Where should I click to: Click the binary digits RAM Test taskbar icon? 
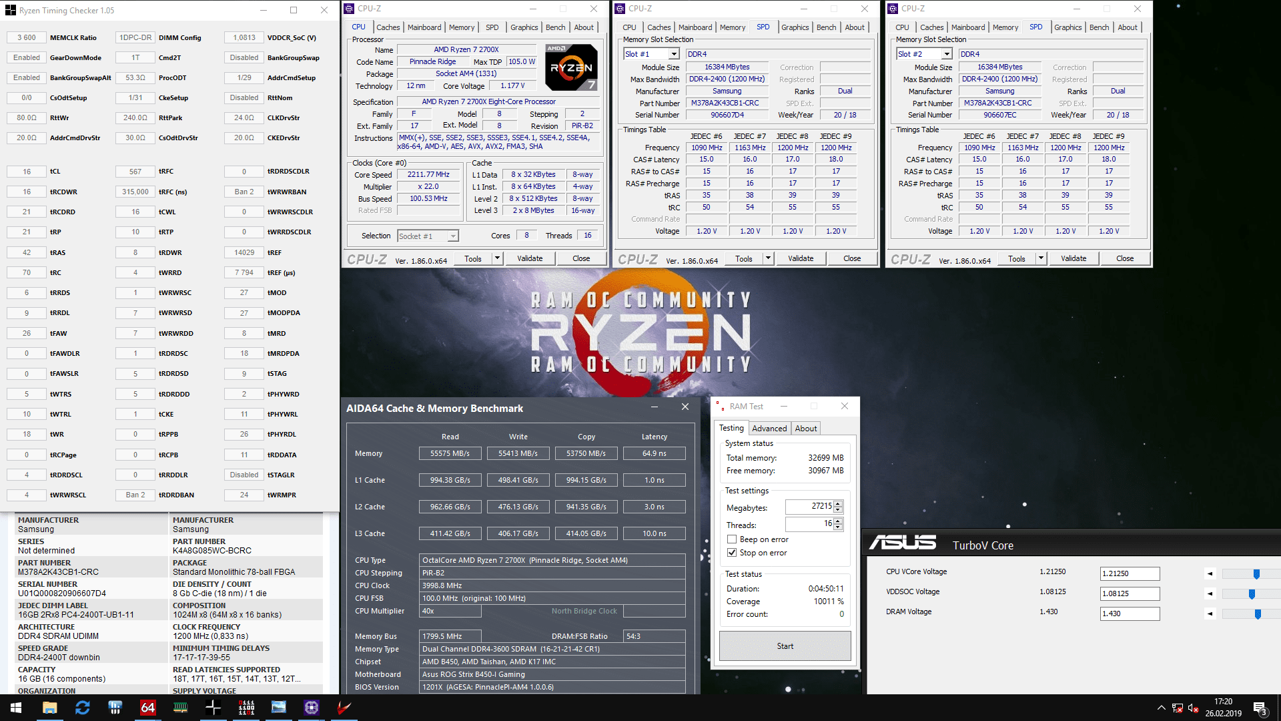(x=246, y=708)
